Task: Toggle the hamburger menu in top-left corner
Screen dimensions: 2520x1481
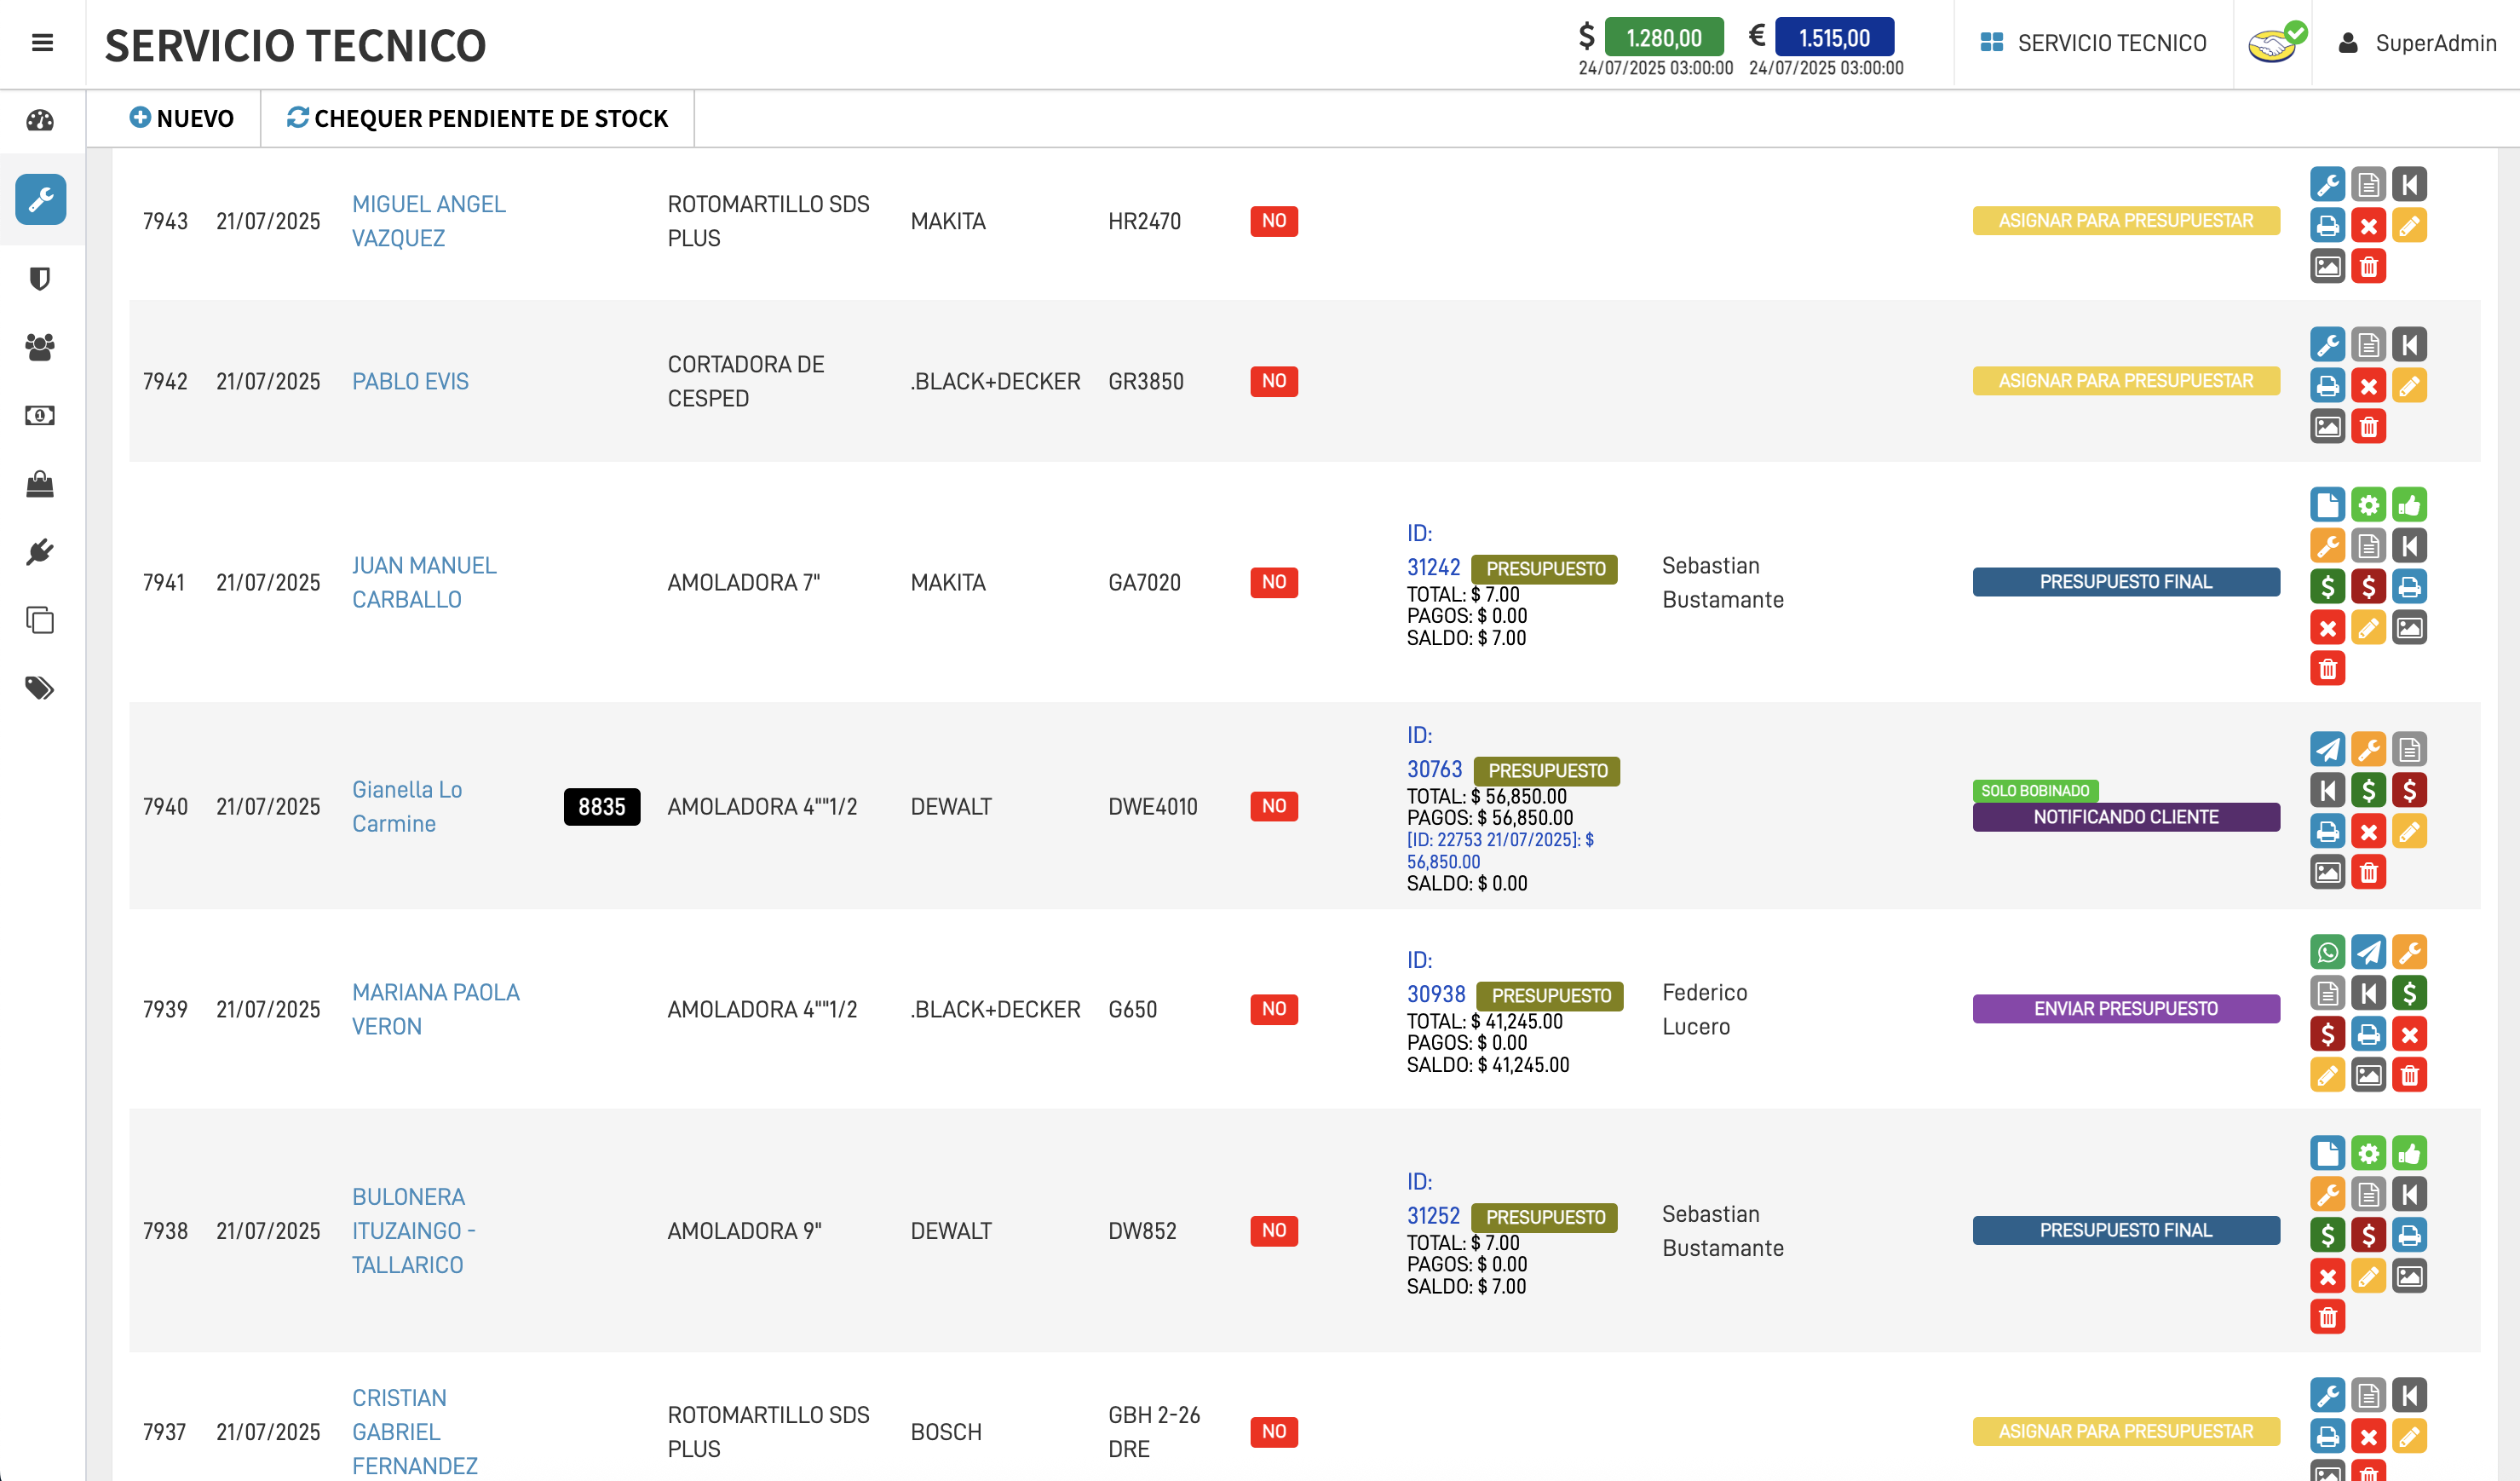Action: (x=42, y=43)
